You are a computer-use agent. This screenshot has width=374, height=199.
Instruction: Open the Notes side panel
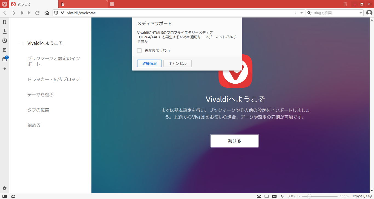click(x=5, y=50)
